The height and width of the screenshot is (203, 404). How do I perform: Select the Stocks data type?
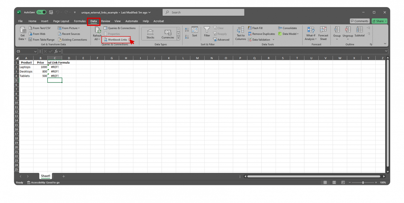(x=150, y=33)
